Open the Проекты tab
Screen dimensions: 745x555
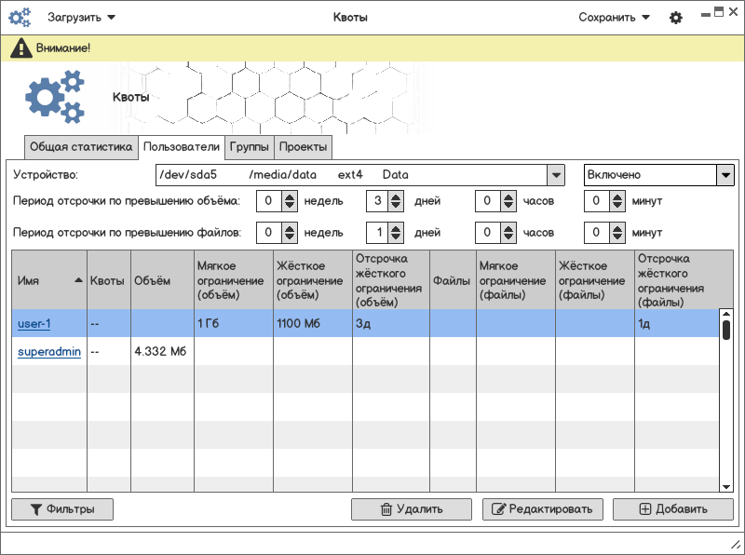[303, 147]
